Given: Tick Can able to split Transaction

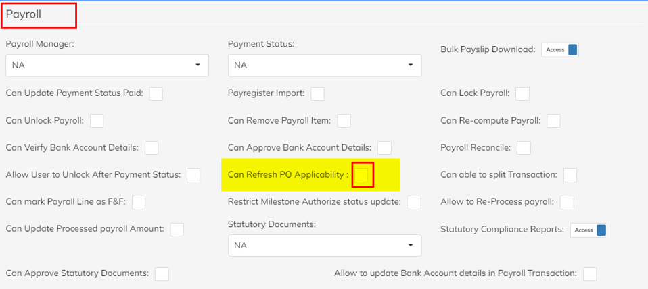Looking at the screenshot, I should 570,175.
